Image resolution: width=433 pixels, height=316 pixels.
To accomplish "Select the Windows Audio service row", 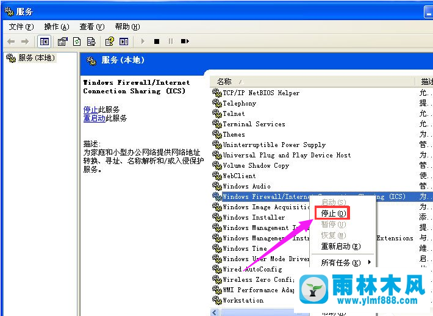I will click(246, 186).
